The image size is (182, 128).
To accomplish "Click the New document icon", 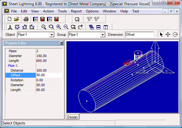I will (9, 19).
